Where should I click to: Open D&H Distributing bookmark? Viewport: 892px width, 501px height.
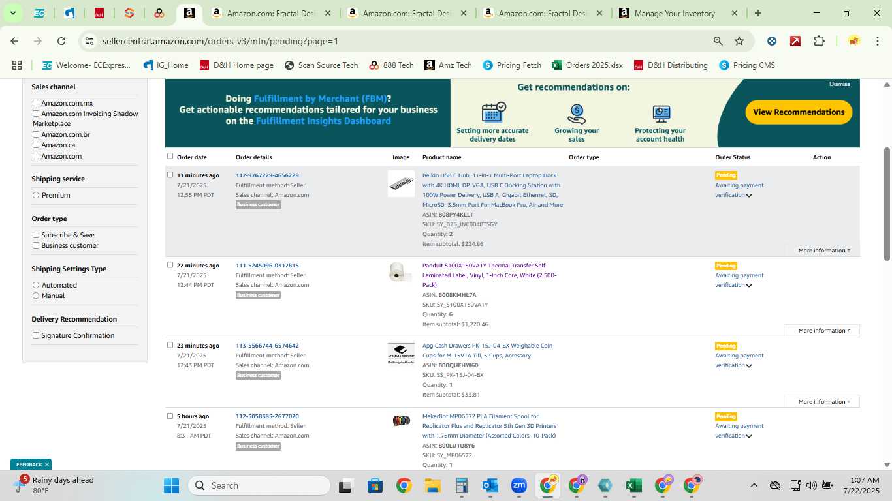tap(671, 65)
